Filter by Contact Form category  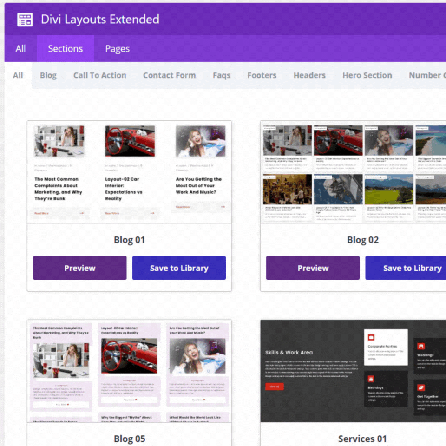169,75
